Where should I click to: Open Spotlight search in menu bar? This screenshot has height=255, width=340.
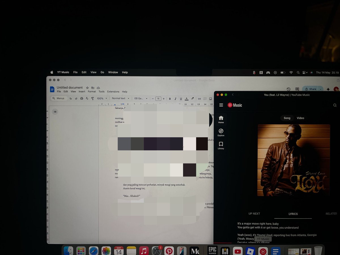click(298, 73)
